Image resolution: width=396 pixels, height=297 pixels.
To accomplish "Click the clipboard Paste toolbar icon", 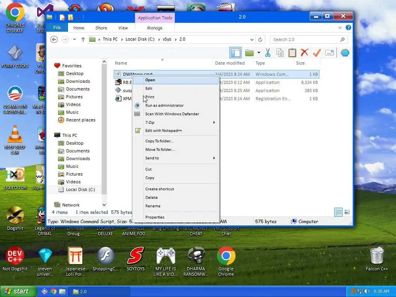I will [x=292, y=53].
